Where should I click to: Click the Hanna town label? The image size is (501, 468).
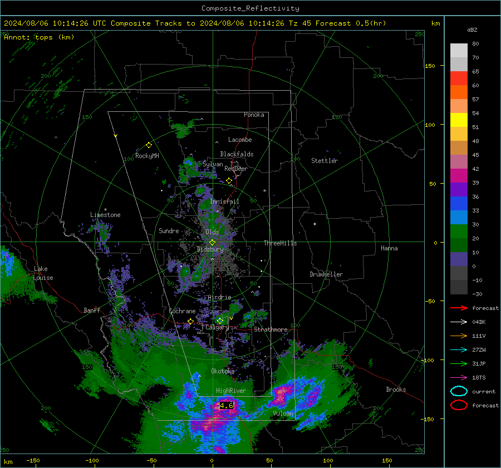(x=389, y=248)
